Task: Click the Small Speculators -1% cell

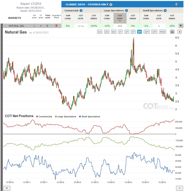Action: [x=146, y=26]
